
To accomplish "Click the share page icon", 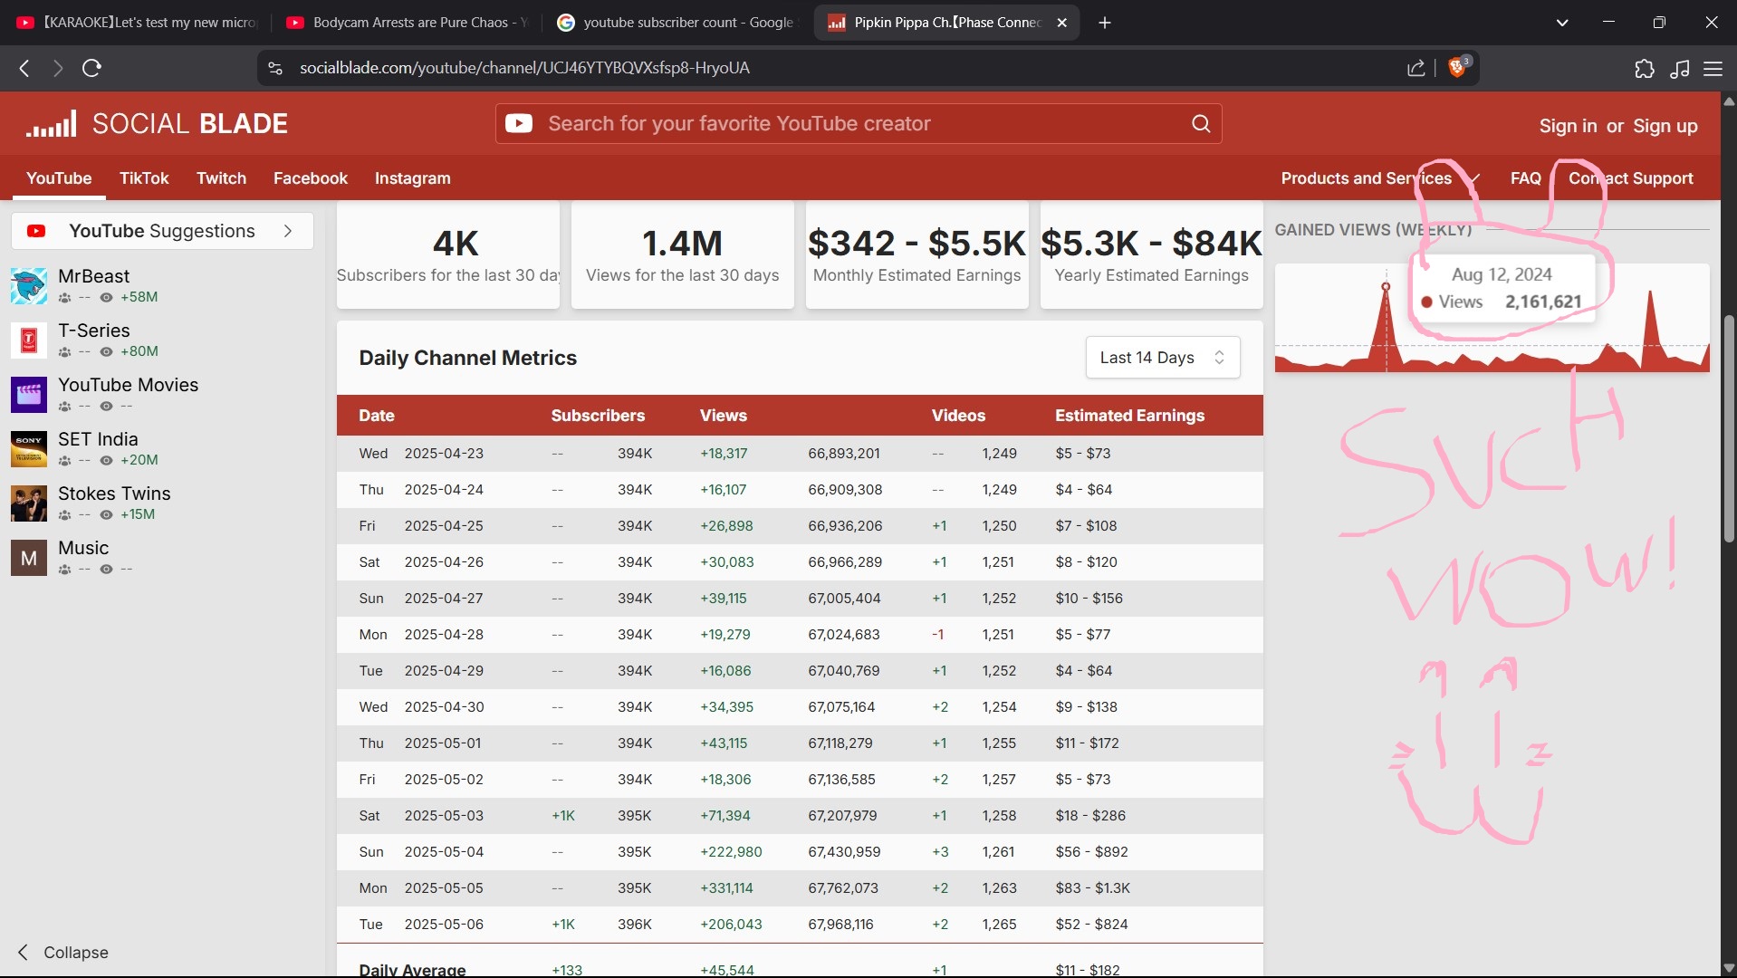I will (x=1416, y=68).
